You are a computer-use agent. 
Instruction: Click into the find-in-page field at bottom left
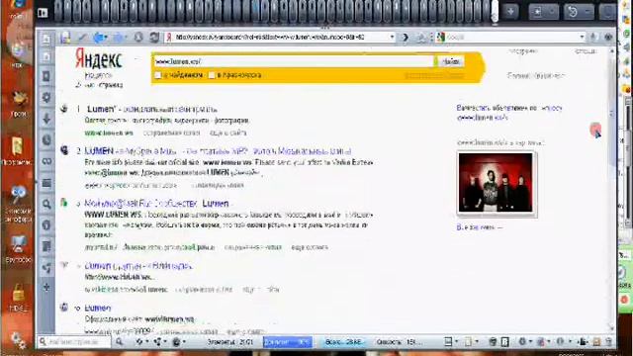pos(74,342)
